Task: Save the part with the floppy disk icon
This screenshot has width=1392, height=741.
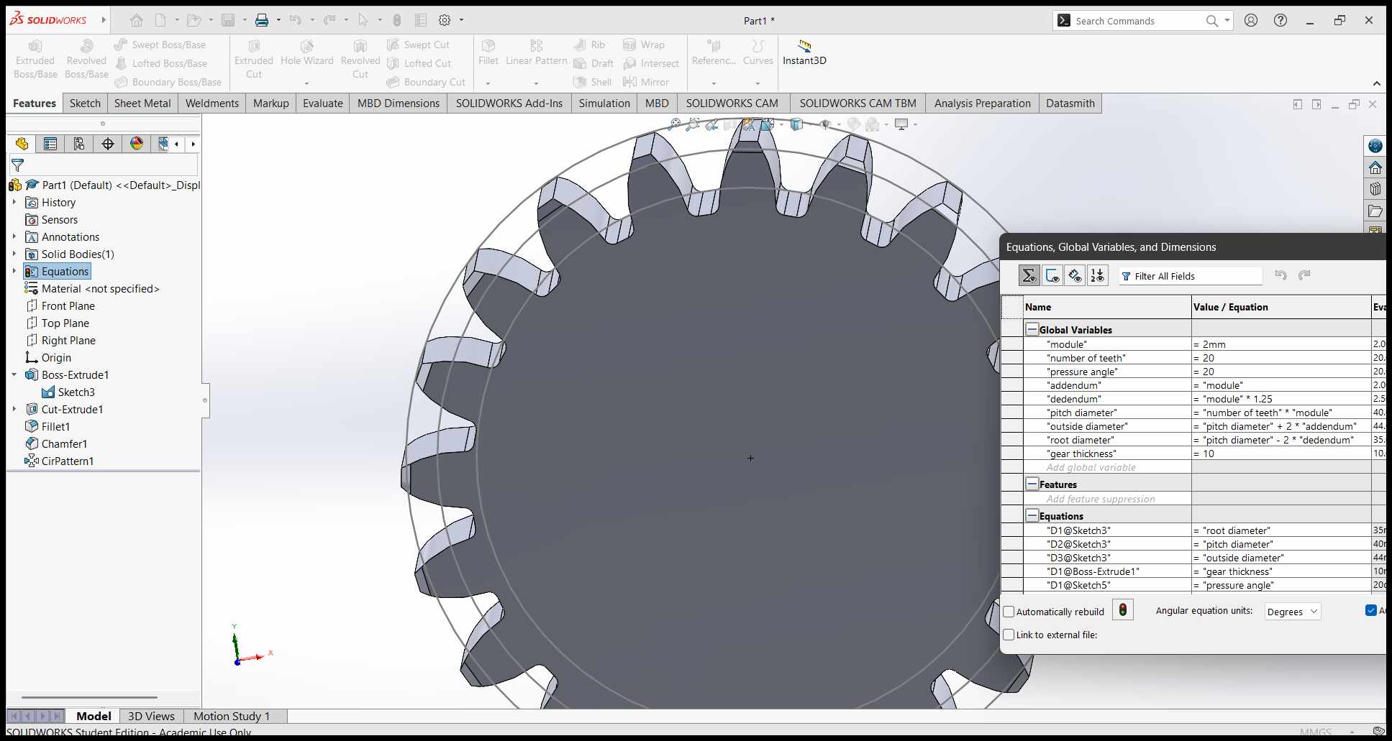Action: [x=228, y=20]
